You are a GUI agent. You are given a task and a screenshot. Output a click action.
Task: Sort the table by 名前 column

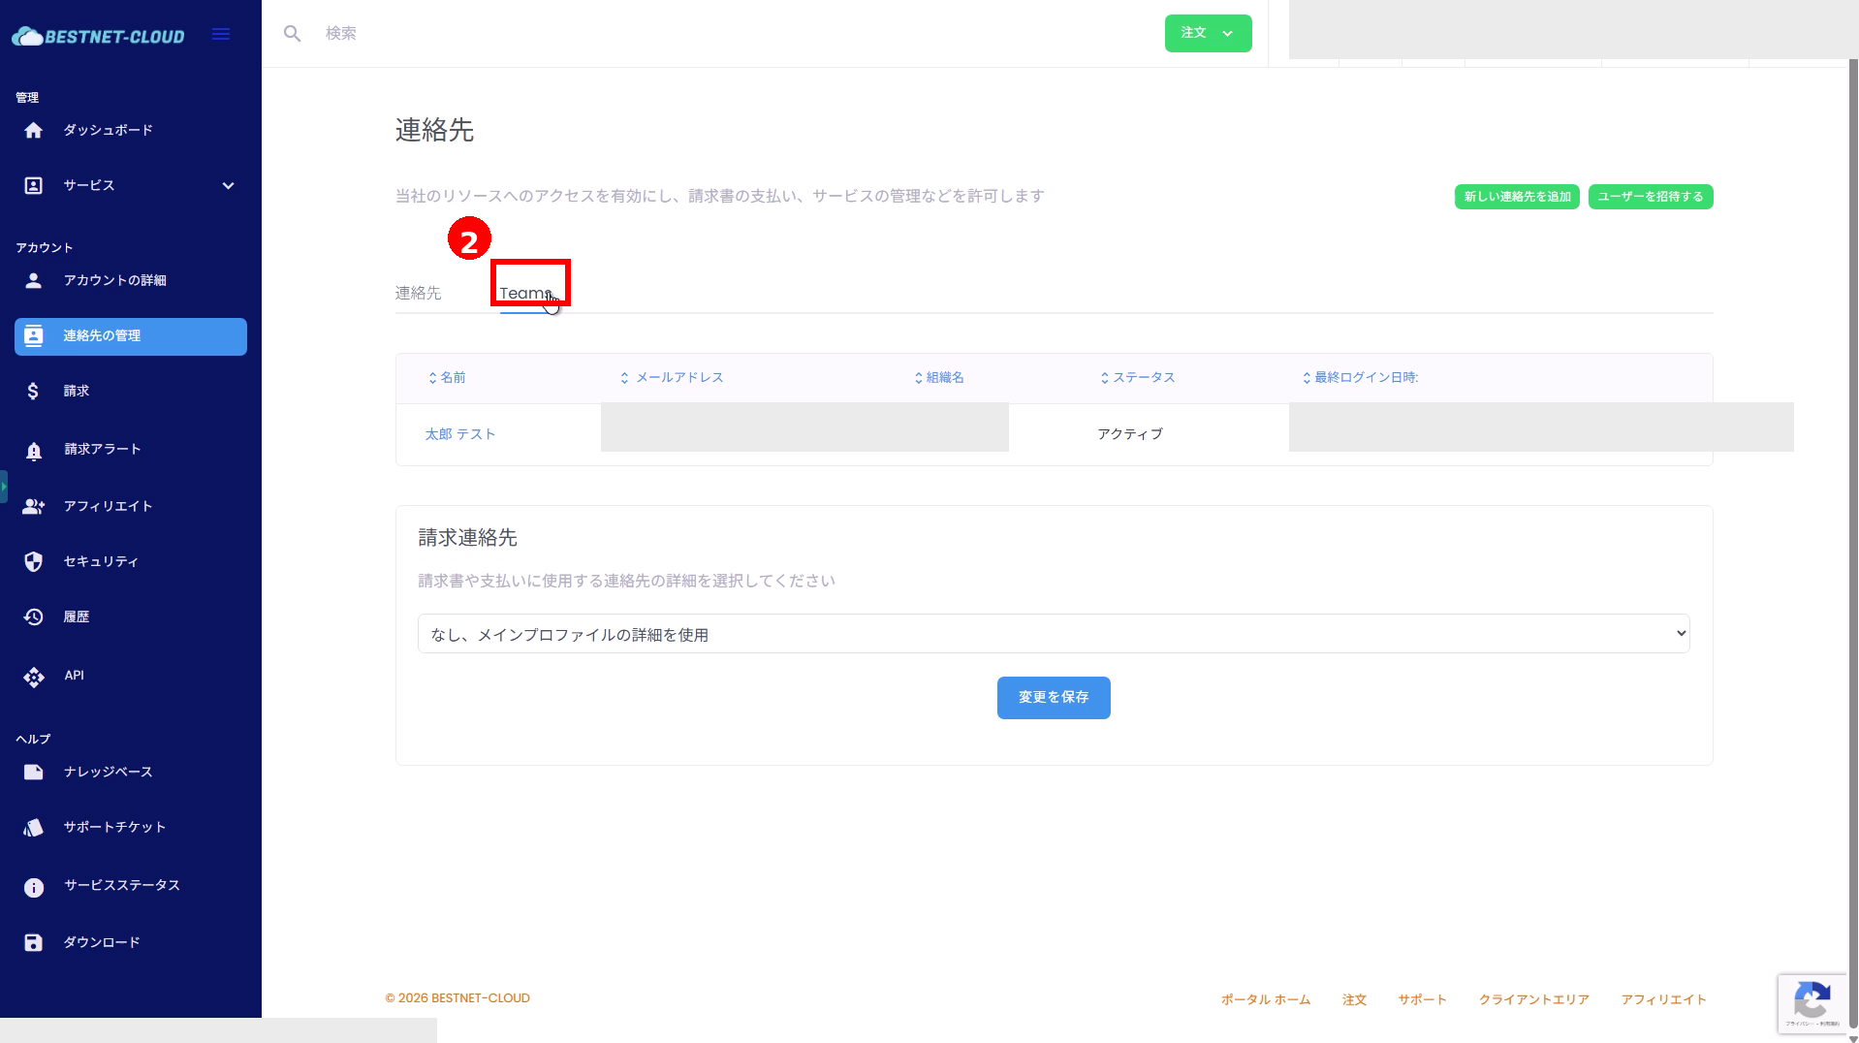[447, 378]
